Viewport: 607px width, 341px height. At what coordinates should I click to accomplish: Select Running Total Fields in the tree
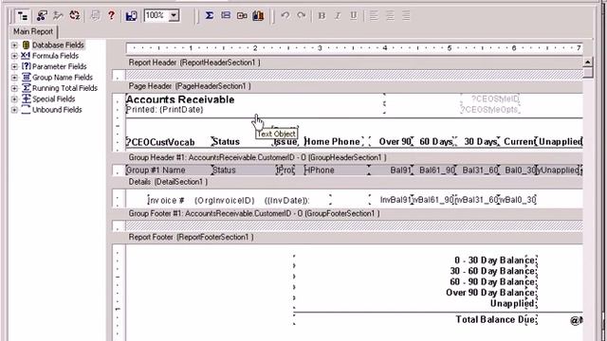[x=64, y=88]
